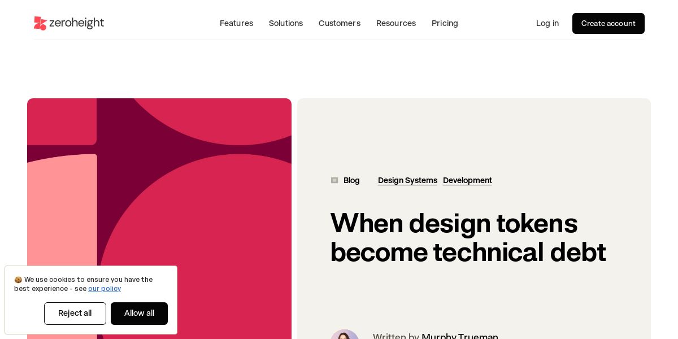Open the Development tag link
This screenshot has height=339, width=678.
tap(467, 180)
